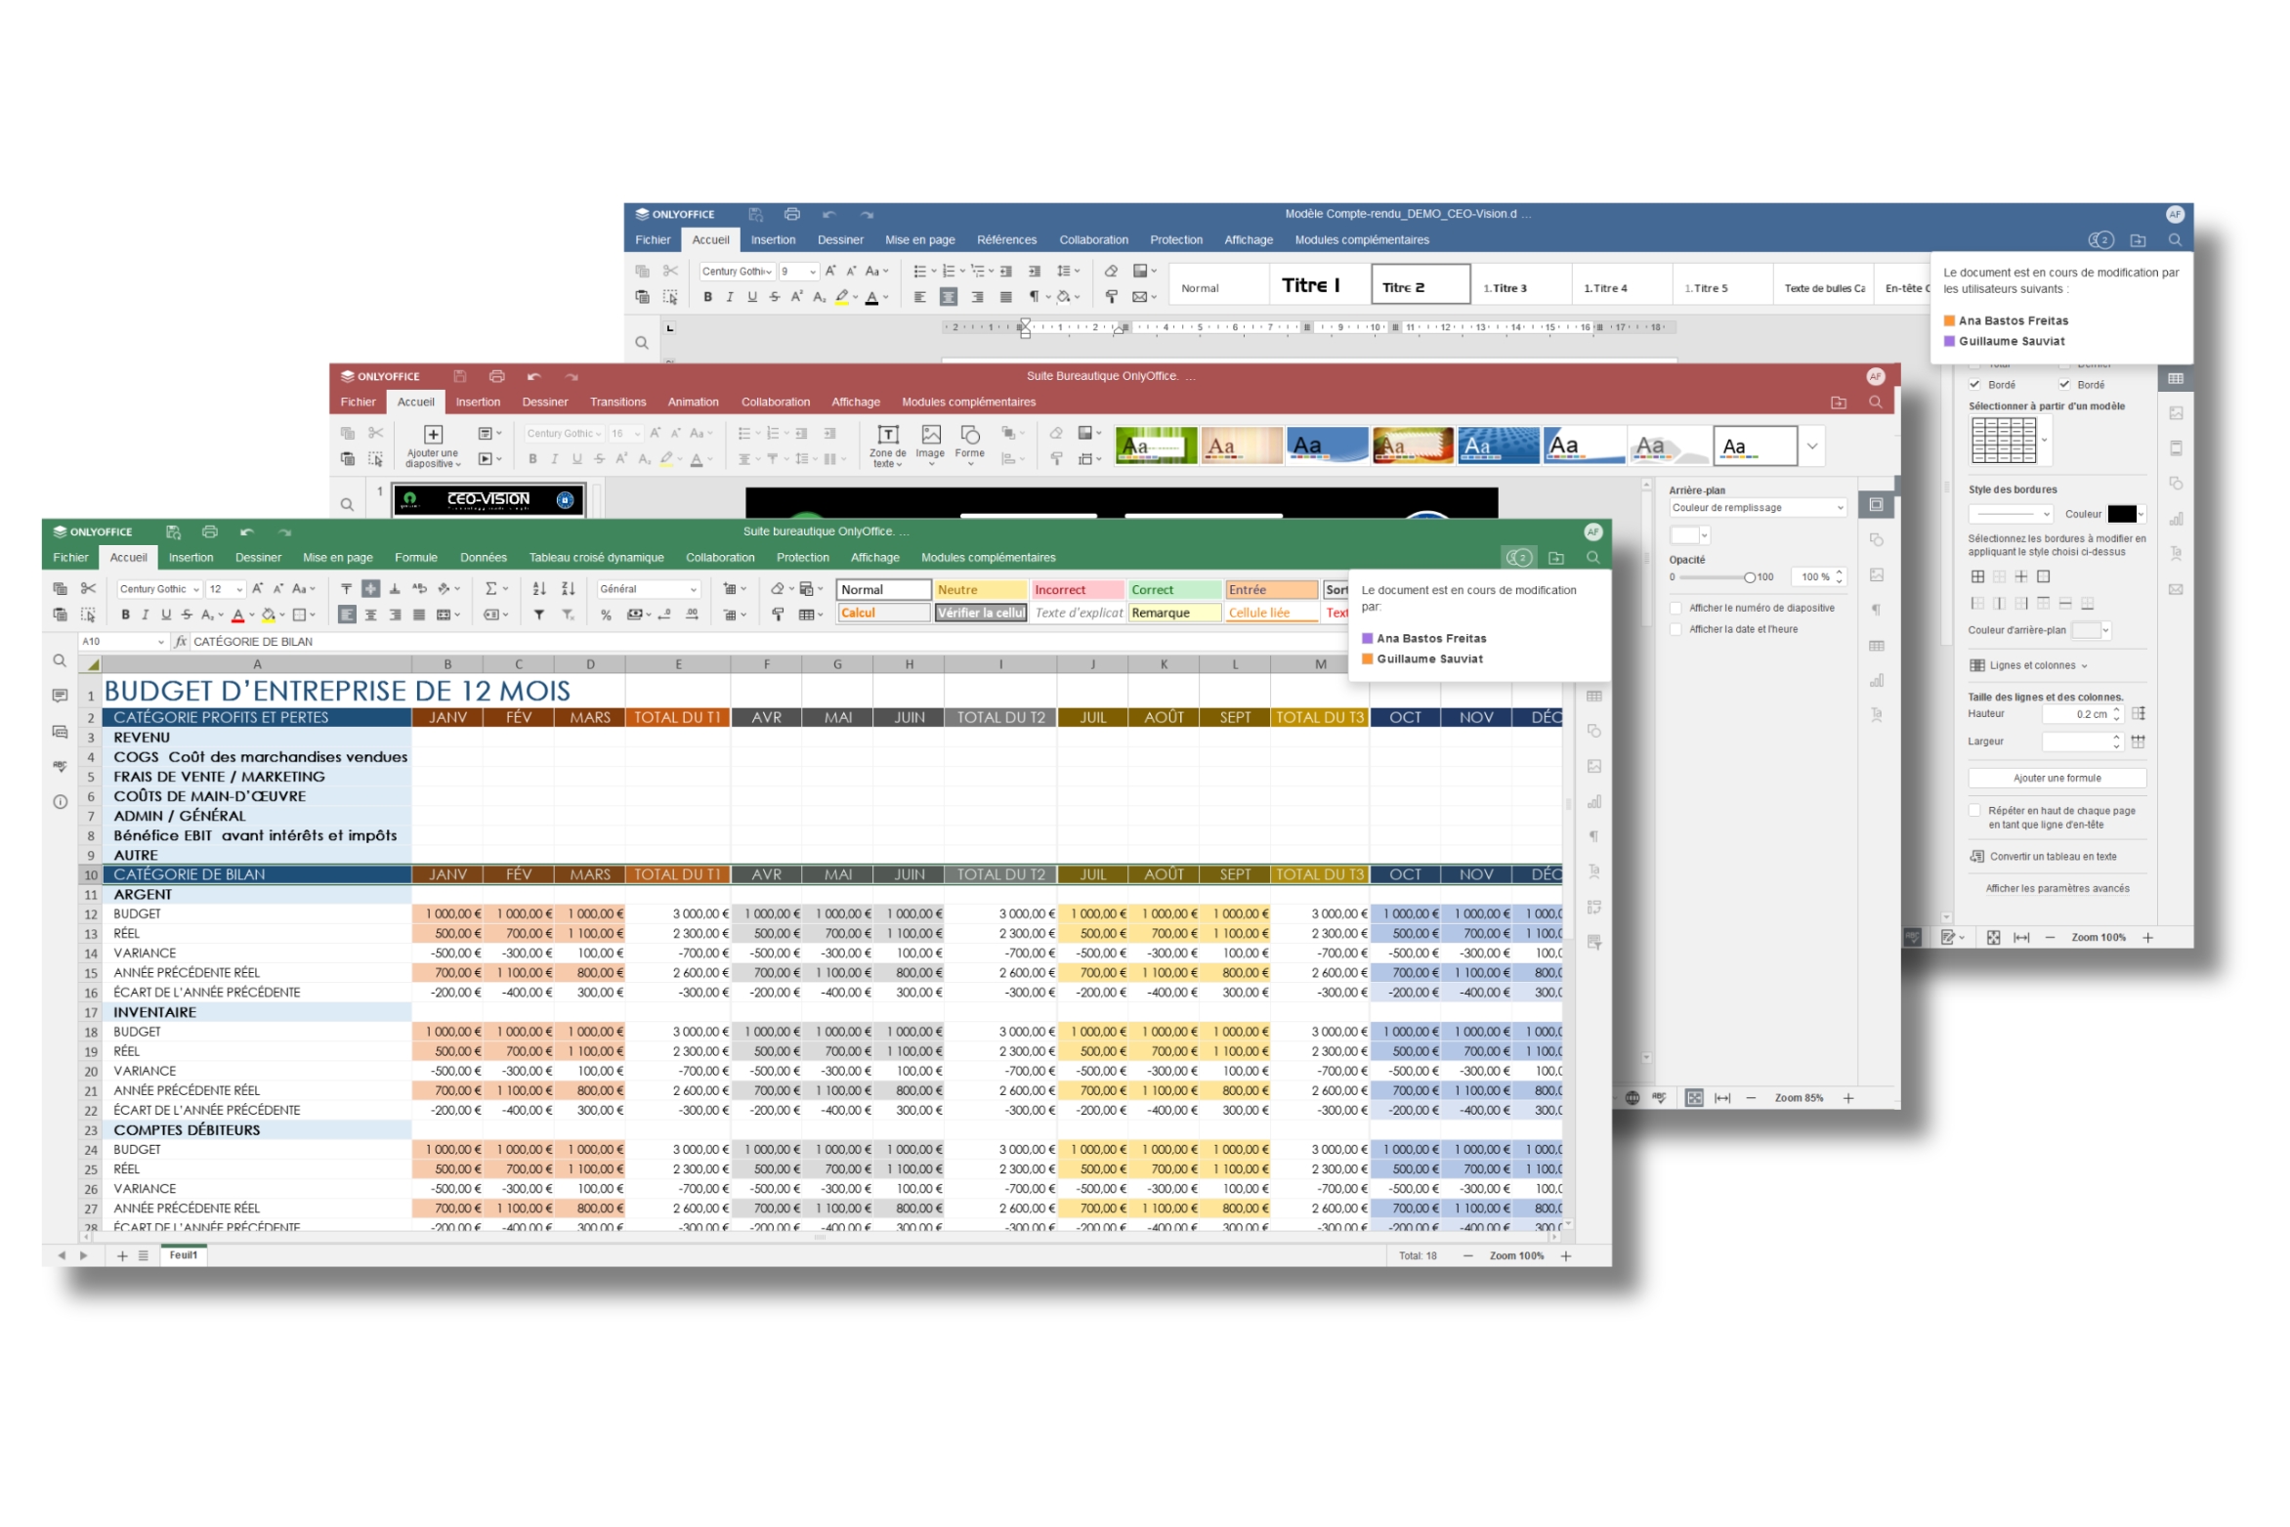
Task: Click 'Ajouter une formule' button
Action: tap(2057, 779)
